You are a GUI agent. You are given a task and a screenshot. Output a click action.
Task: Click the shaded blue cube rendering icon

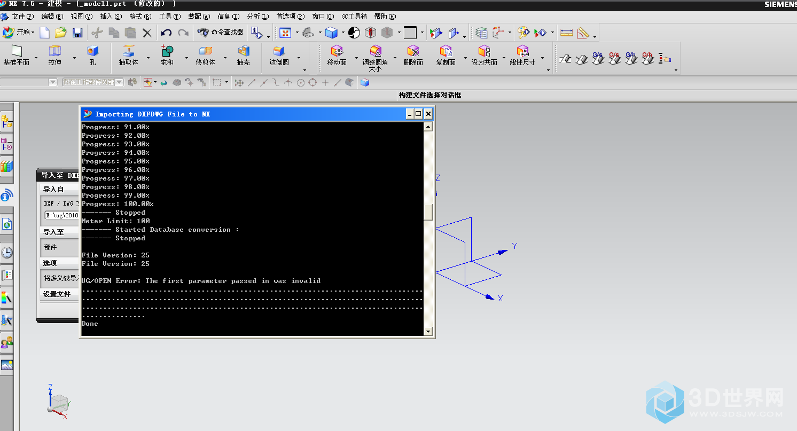[332, 33]
